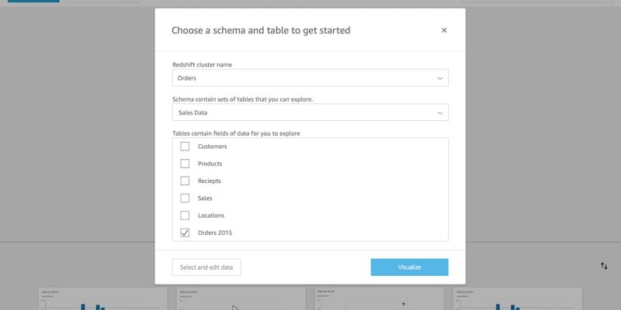Open the Orders cluster dropdown
621x310 pixels.
310,78
